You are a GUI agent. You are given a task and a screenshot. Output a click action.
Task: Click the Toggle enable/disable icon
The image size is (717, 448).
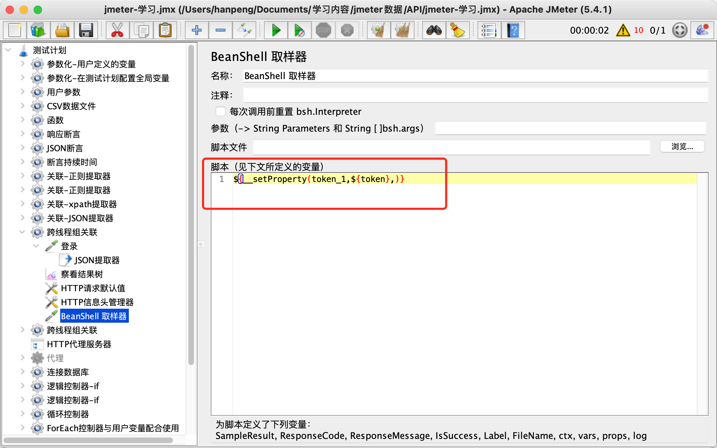244,30
